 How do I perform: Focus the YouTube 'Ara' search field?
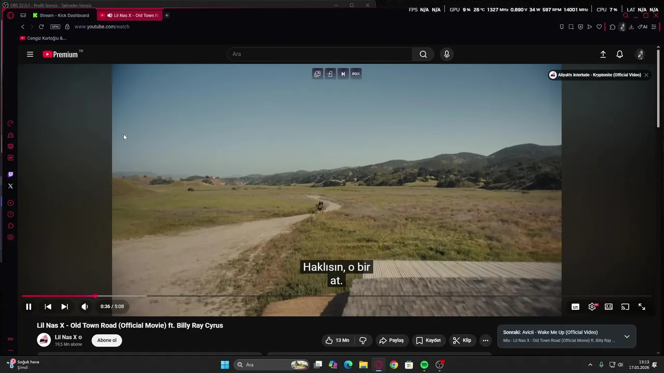(320, 54)
